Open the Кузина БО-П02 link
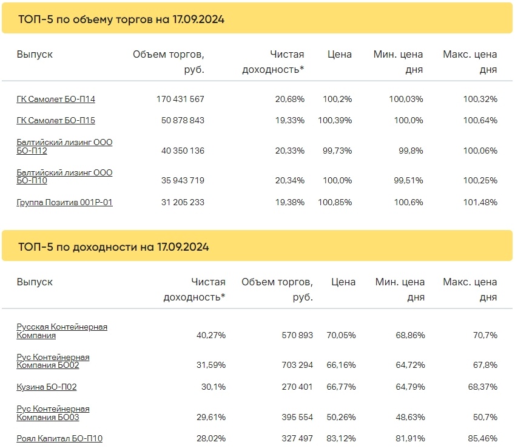 pyautogui.click(x=47, y=387)
